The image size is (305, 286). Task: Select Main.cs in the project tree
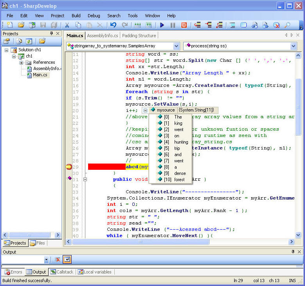click(40, 75)
